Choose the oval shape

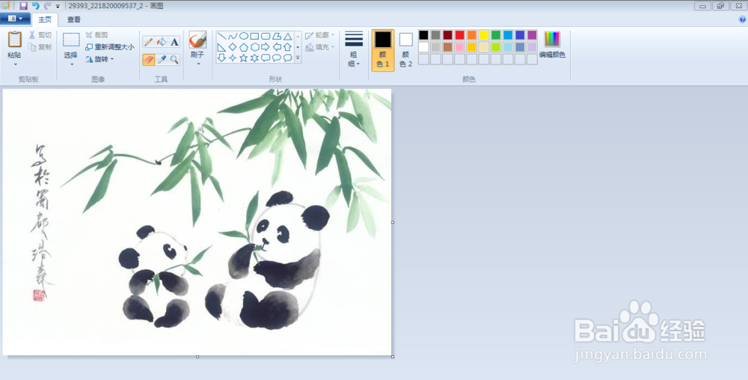point(243,36)
